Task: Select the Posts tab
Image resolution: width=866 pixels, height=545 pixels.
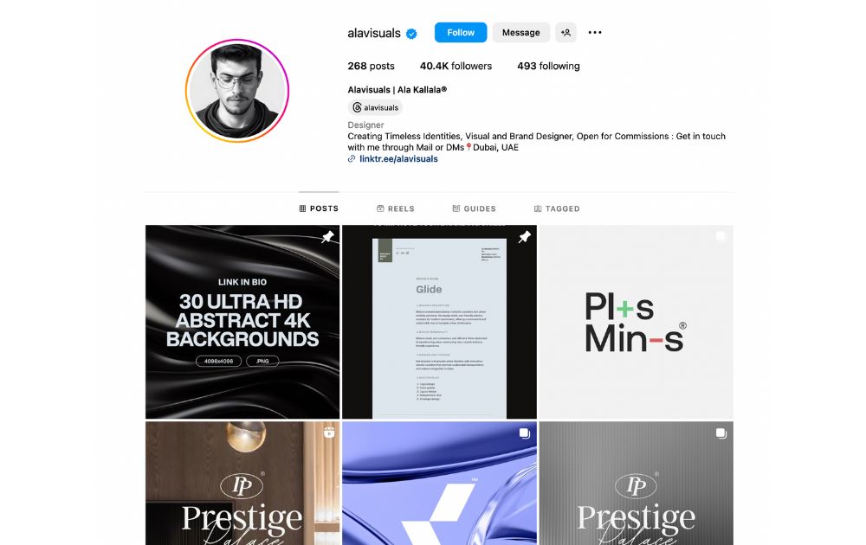Action: 319,208
